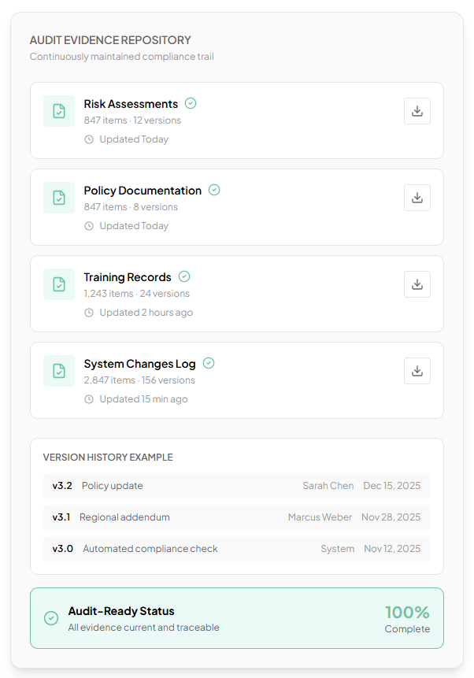Download the Risk Assessments evidence
The image size is (474, 678).
point(417,111)
